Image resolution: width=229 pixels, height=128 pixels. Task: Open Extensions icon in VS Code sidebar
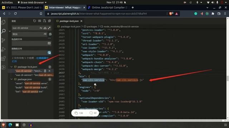(3, 58)
